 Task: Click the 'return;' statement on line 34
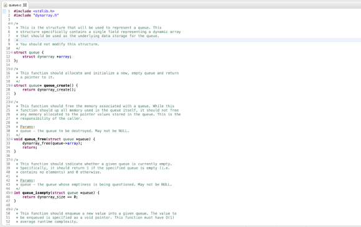30,148
